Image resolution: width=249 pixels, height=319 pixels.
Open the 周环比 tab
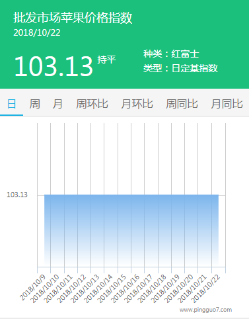[92, 104]
